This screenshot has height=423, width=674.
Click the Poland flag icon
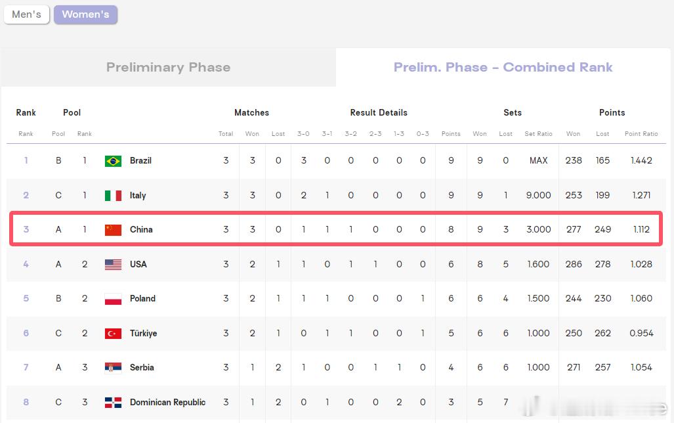(x=113, y=299)
